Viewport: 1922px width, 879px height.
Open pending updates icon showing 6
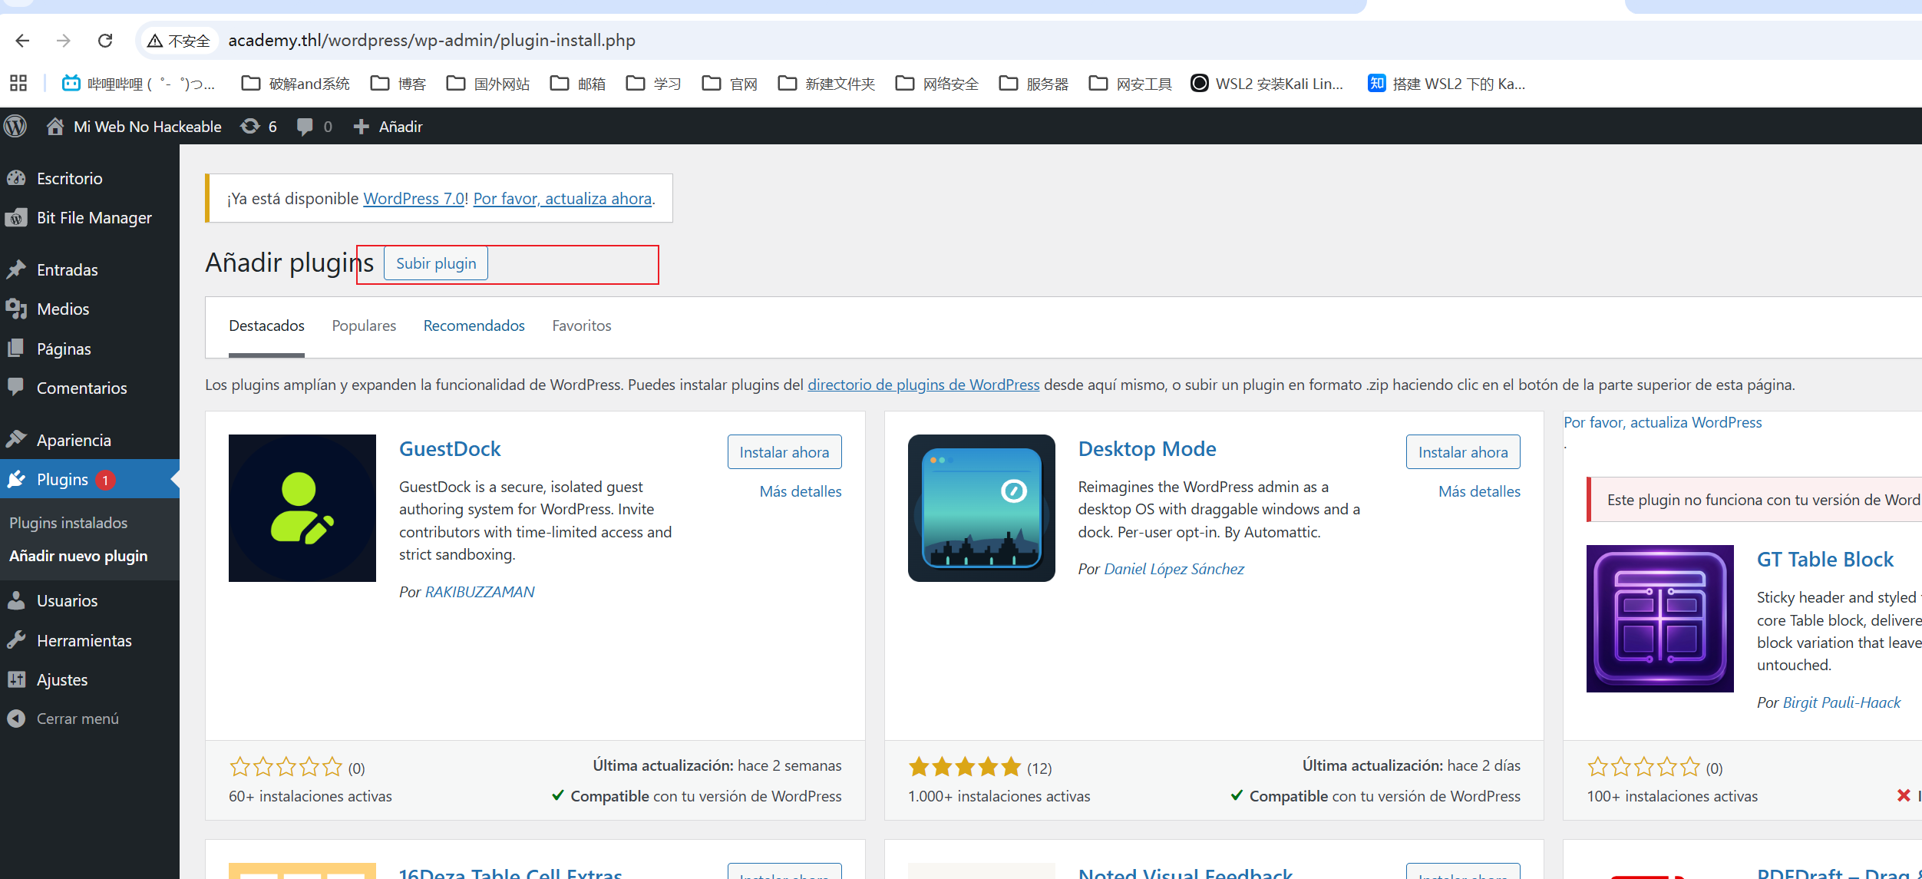pos(250,126)
